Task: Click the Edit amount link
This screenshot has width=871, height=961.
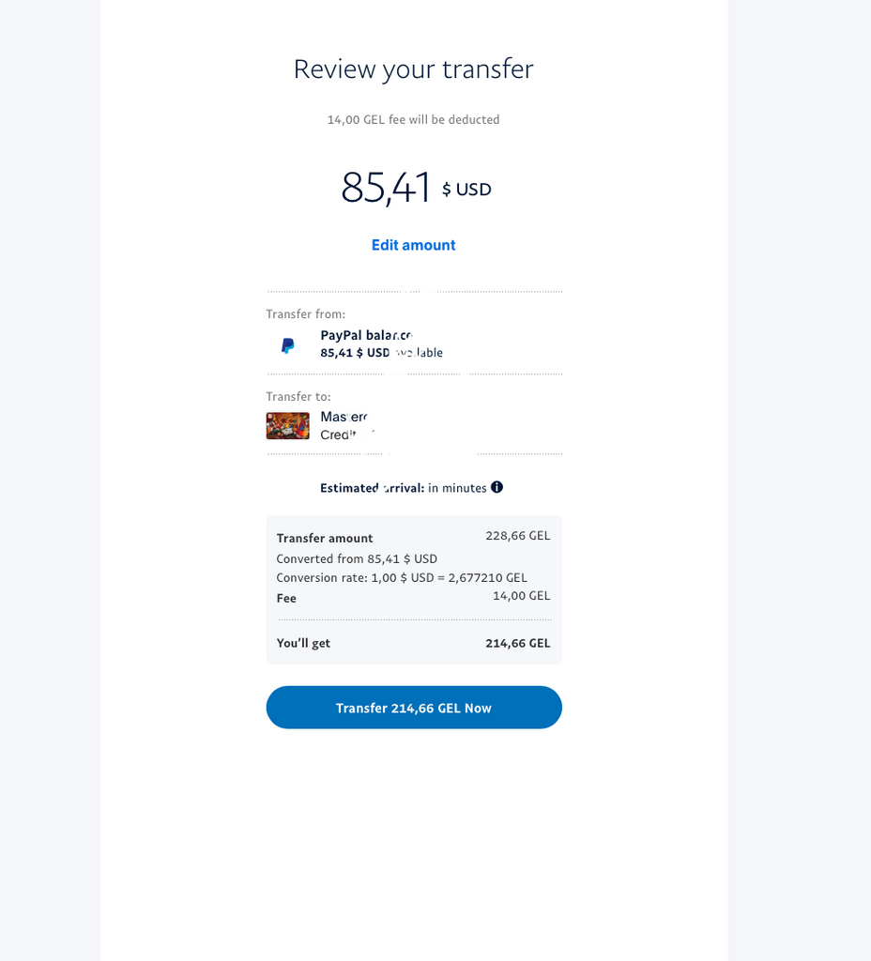Action: [413, 245]
